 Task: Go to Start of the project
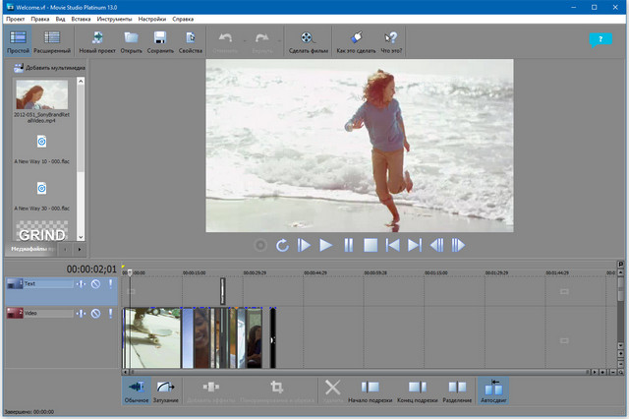pos(392,245)
